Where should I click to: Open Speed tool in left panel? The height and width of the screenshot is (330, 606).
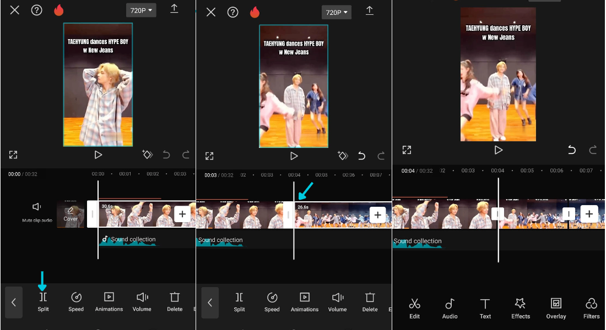pos(76,302)
